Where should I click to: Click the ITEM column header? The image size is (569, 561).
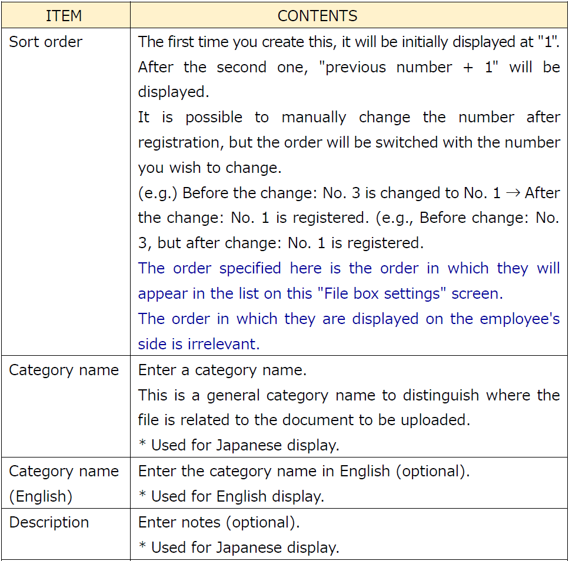(64, 16)
